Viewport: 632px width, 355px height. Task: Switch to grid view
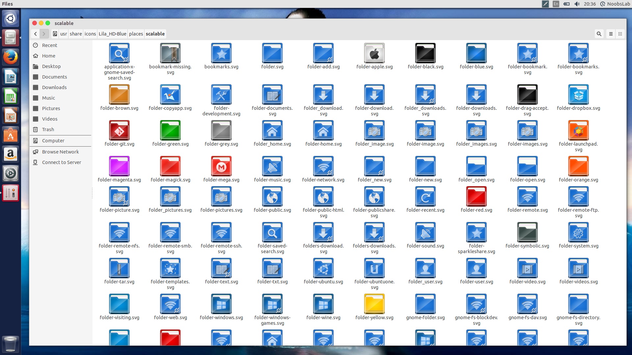pyautogui.click(x=620, y=34)
